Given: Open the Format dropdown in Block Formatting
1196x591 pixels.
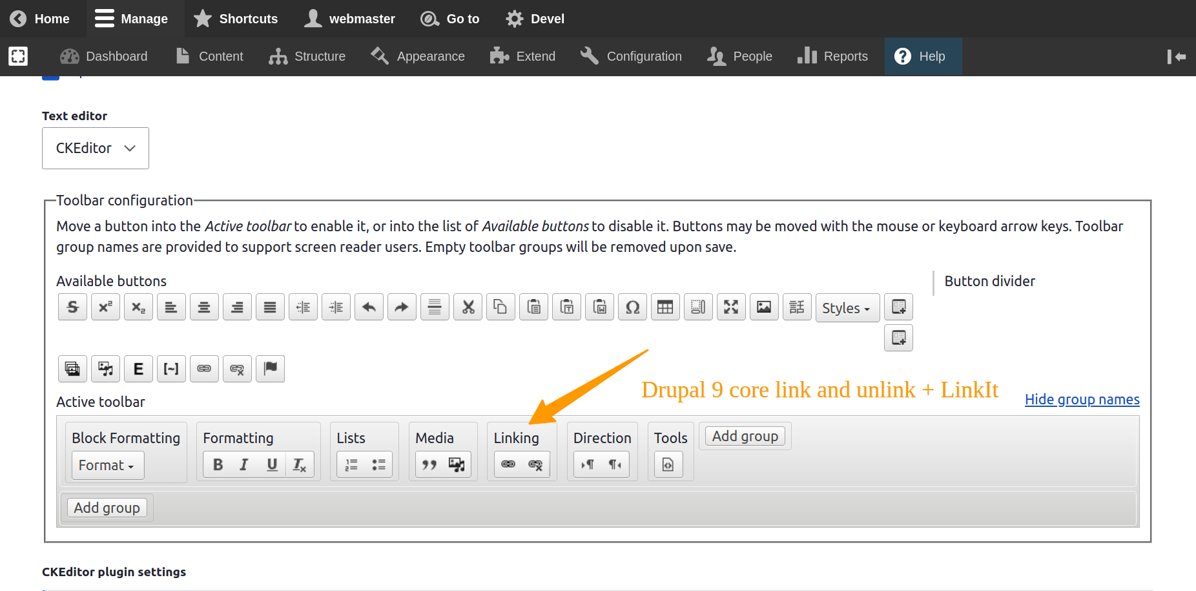Looking at the screenshot, I should click(x=107, y=465).
